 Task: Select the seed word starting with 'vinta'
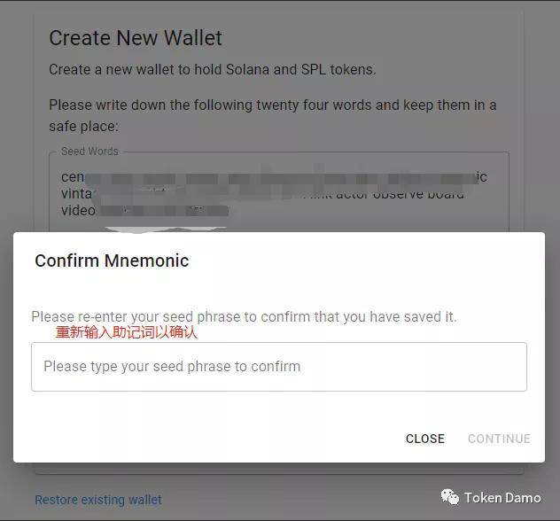pyautogui.click(x=77, y=193)
